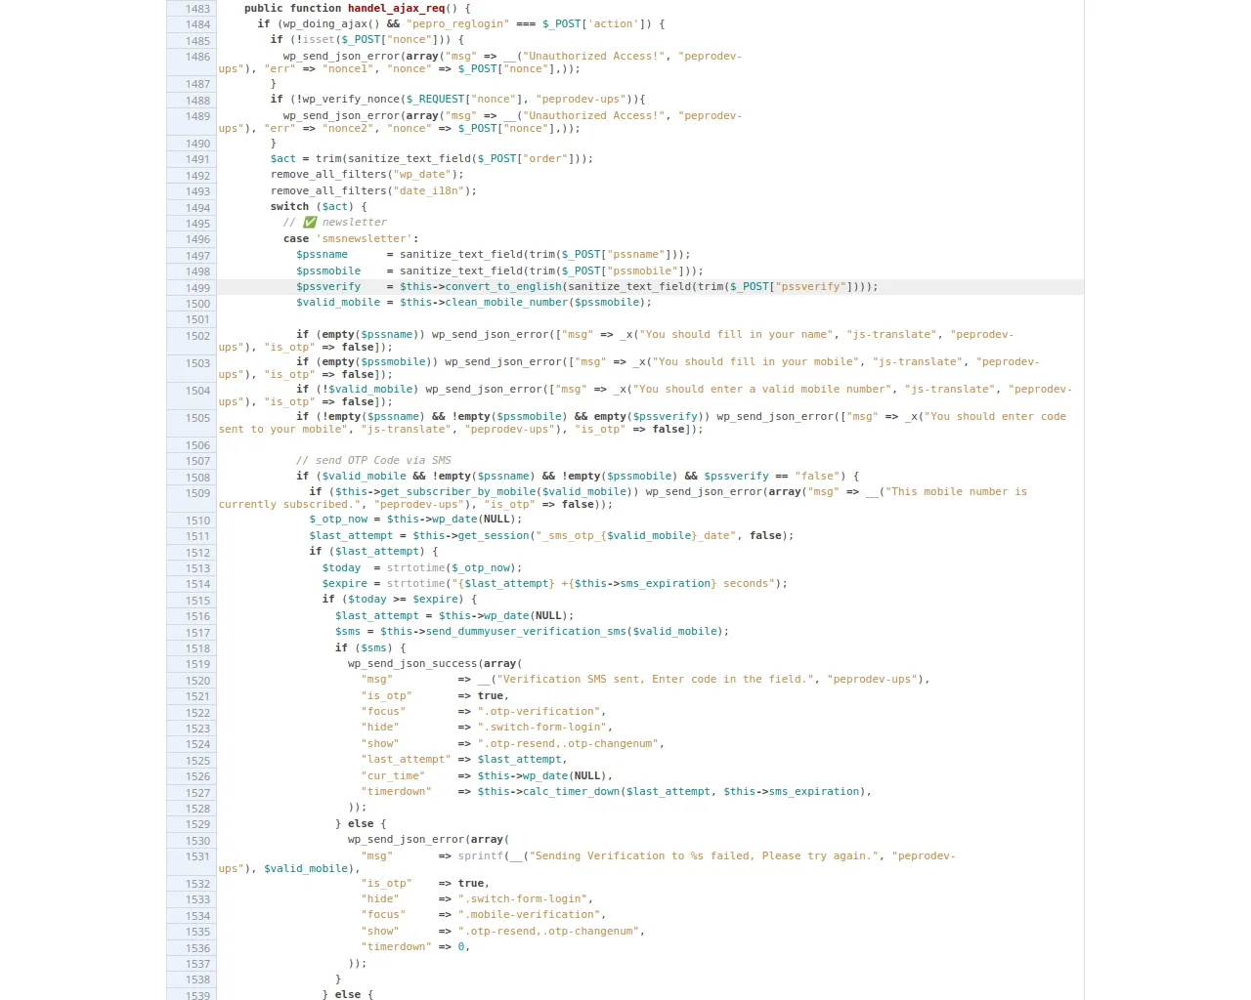Click "You should fill in your mobile" string
Viewport: 1251px width, 1000px height.
point(757,361)
